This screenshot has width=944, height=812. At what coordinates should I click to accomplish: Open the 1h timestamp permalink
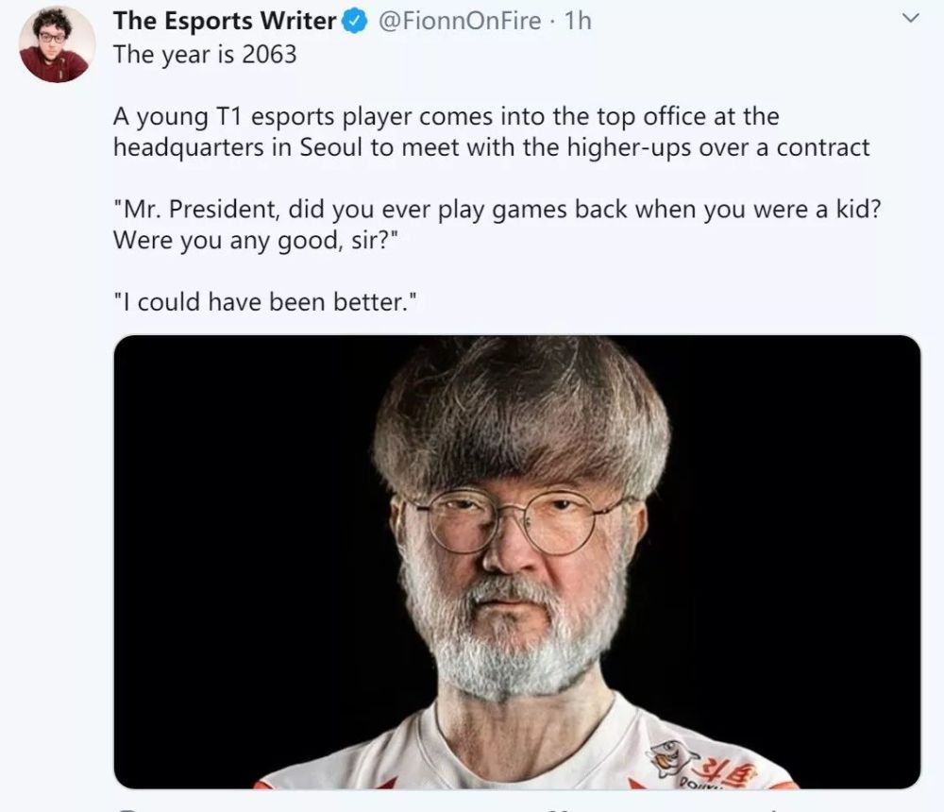click(578, 21)
